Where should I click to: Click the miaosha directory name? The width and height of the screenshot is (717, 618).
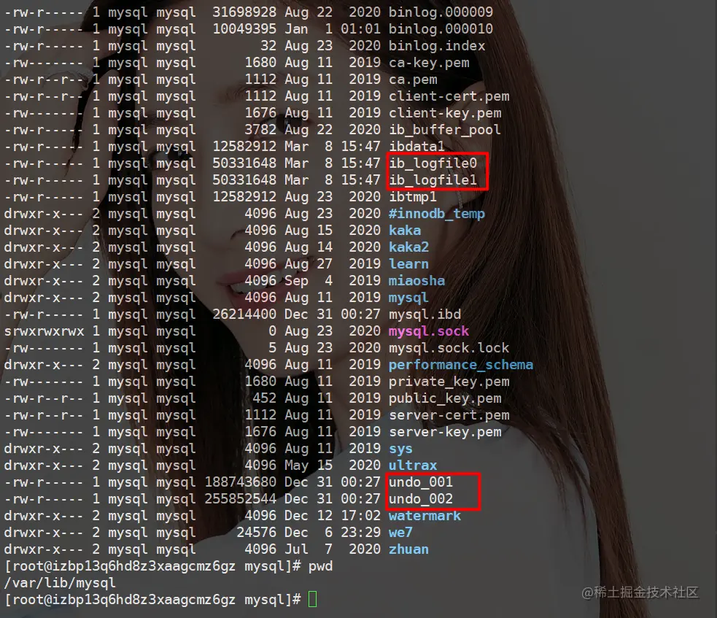(x=416, y=281)
